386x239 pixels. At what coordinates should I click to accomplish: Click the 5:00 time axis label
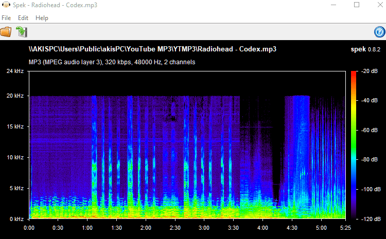pyautogui.click(x=321, y=228)
